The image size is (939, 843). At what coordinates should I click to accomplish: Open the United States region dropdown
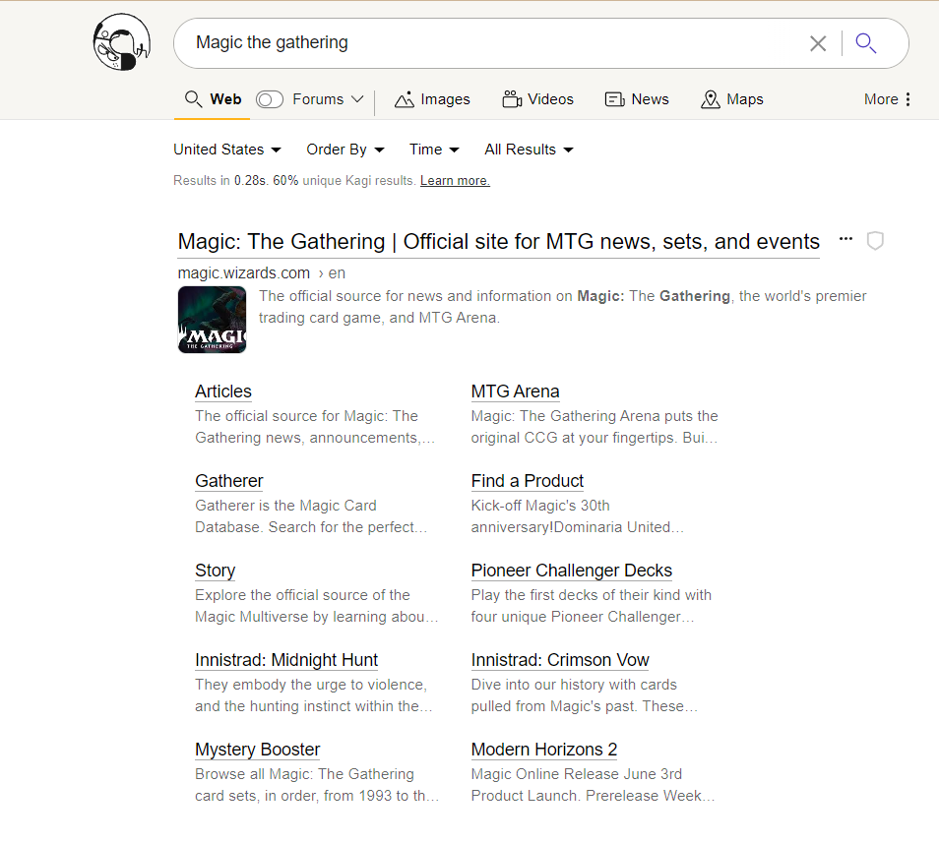coord(227,150)
